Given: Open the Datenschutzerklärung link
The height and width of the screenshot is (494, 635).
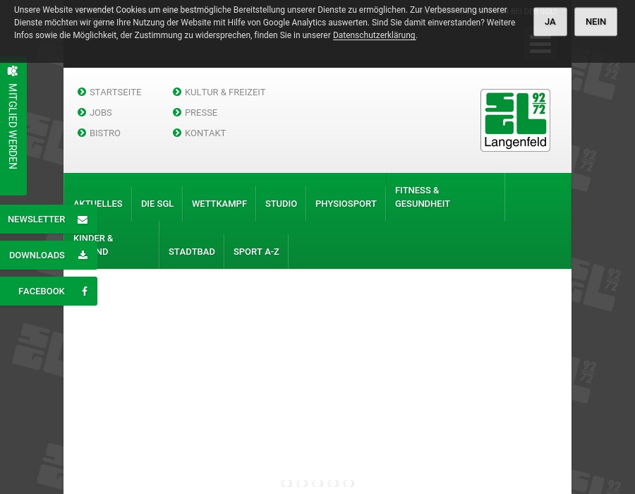Looking at the screenshot, I should point(374,35).
